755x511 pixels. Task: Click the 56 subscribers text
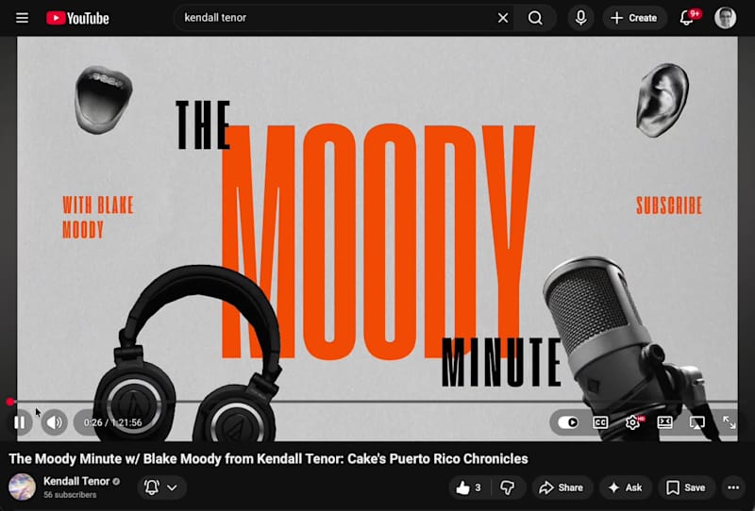[70, 495]
